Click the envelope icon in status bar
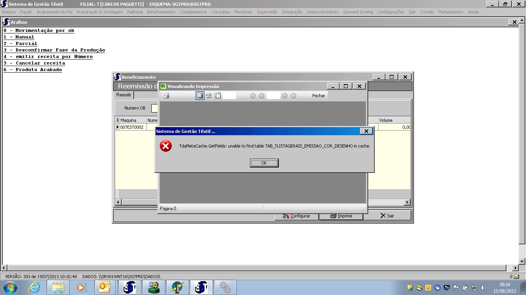526x295 pixels. click(x=516, y=277)
